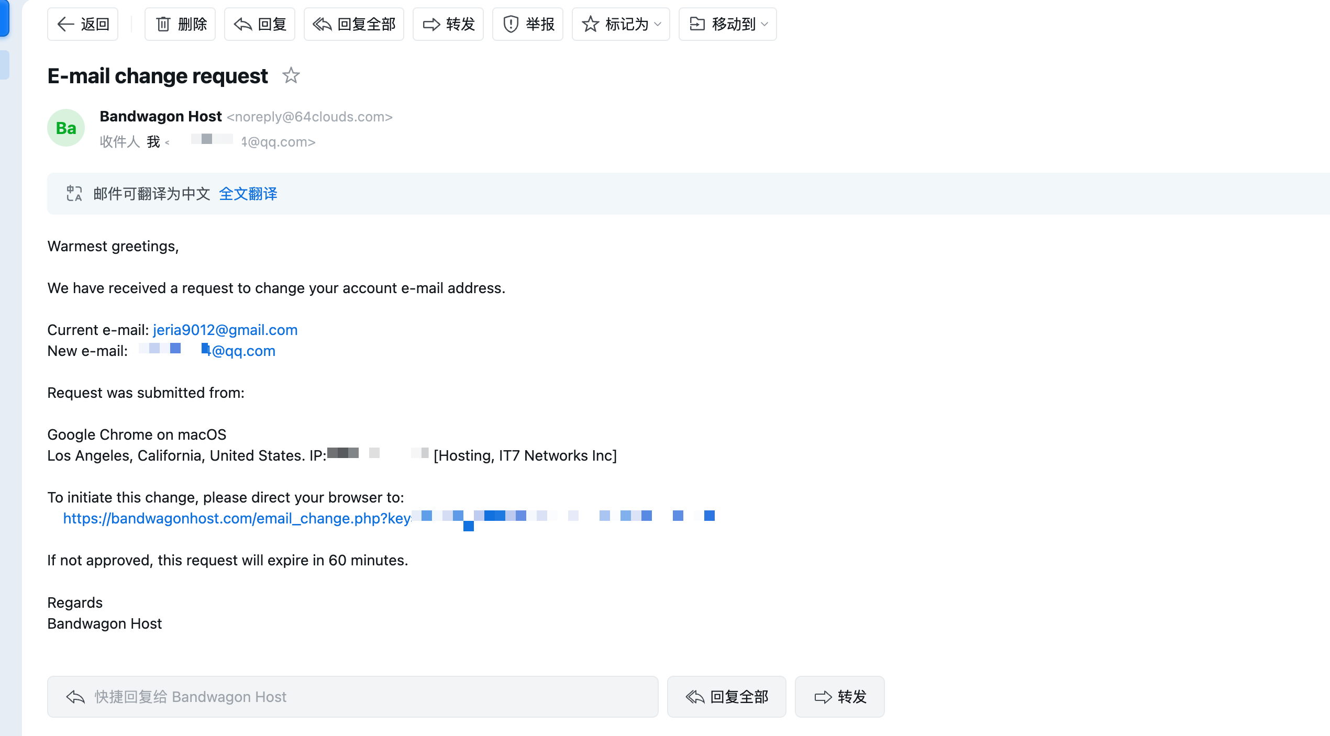Forward the email with the top 转发 button
The height and width of the screenshot is (736, 1330).
pos(448,24)
